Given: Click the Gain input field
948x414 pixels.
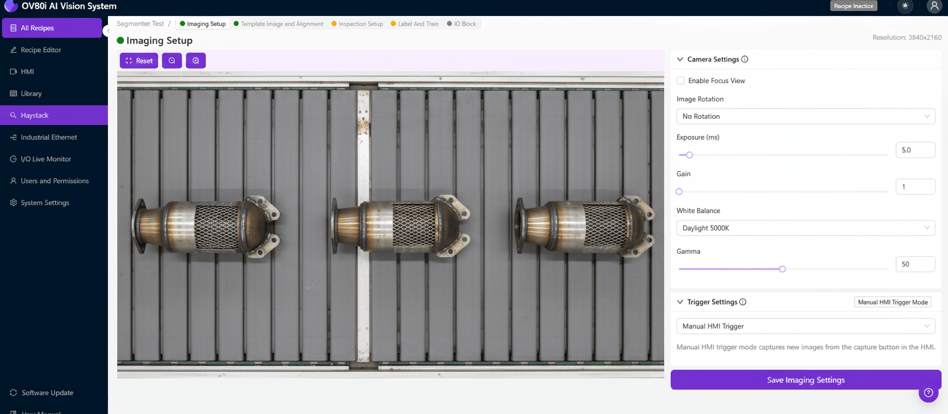Looking at the screenshot, I should 915,186.
